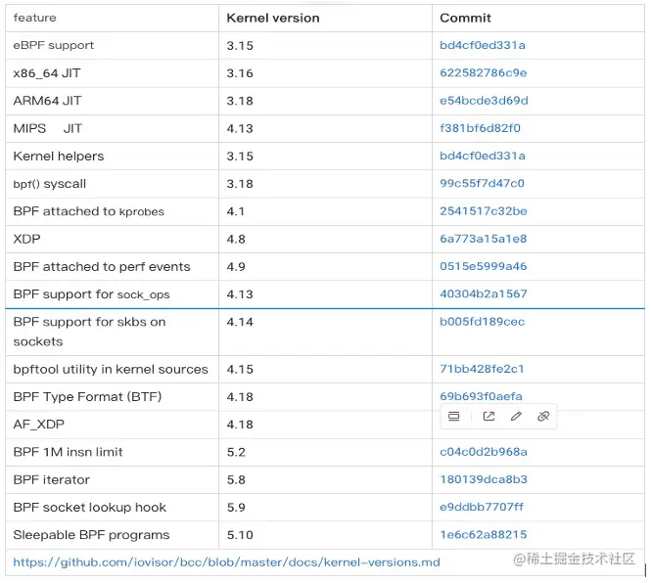Select 'BPF Type Format (BTF)' cell
Viewport: 652px width, 583px height.
(x=112, y=397)
